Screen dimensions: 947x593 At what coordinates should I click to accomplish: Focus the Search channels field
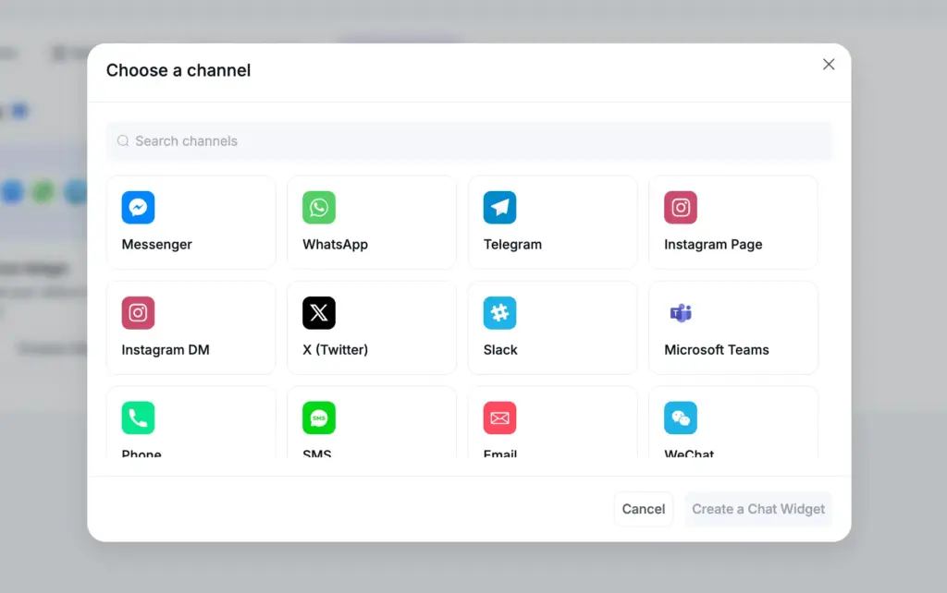tap(469, 141)
